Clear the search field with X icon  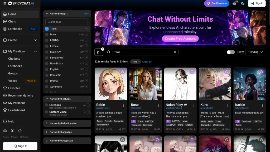coord(175,52)
